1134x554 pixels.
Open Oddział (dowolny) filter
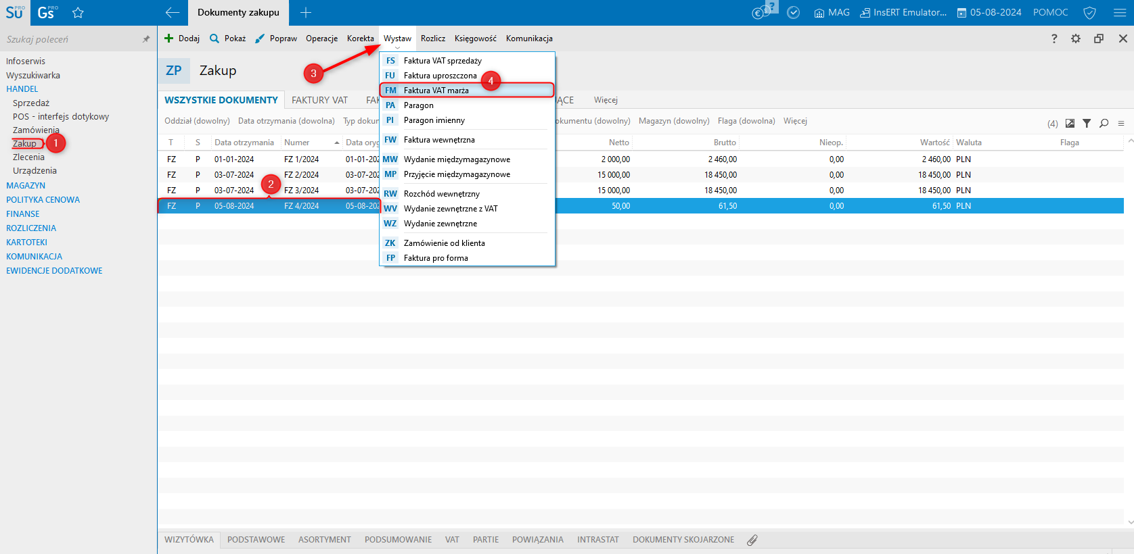pyautogui.click(x=197, y=121)
